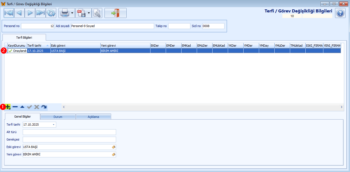Go to the first personnel record

[x=9, y=13]
